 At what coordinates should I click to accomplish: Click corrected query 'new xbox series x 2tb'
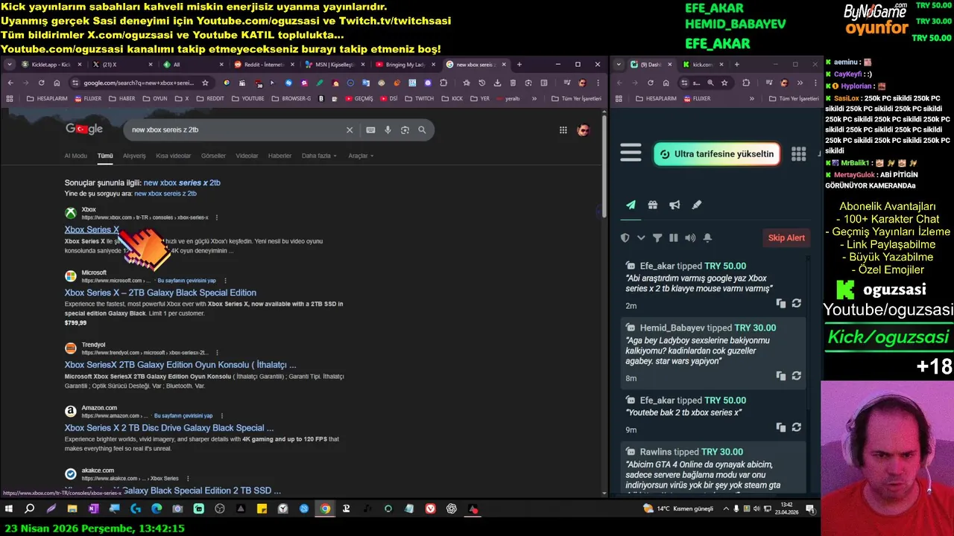[182, 182]
